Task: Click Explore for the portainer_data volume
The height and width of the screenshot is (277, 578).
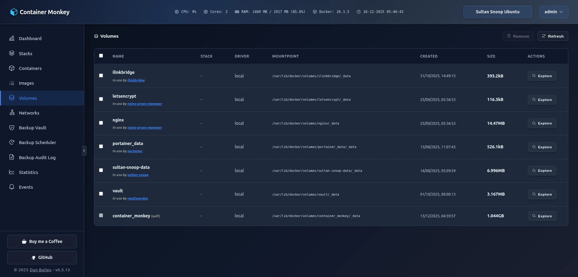Action: [x=542, y=147]
